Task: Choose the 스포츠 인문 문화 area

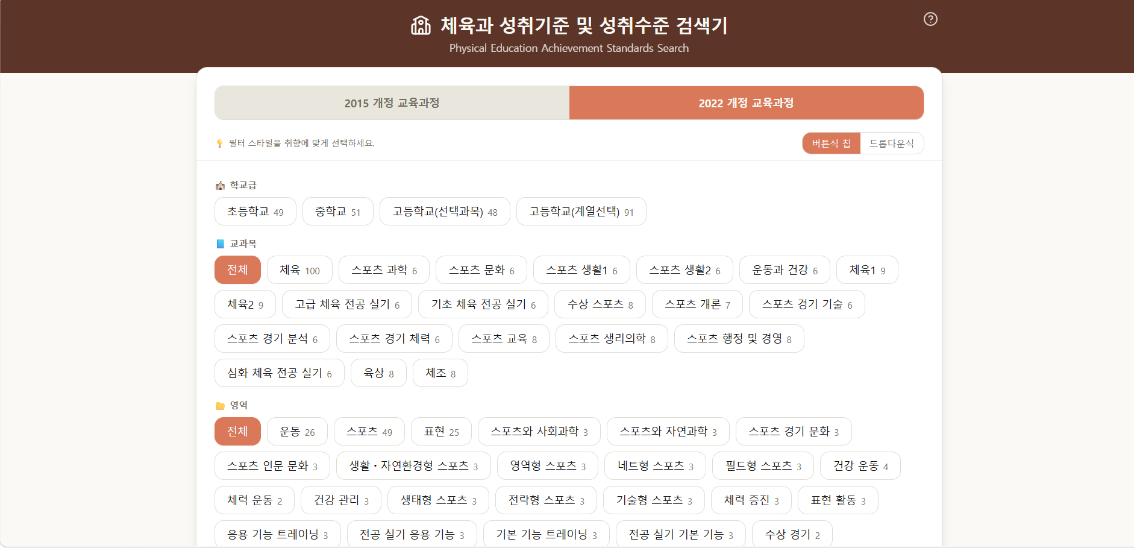Action: click(x=272, y=466)
